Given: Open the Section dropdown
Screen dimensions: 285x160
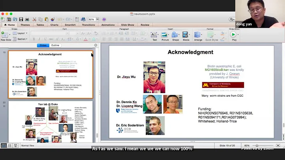Looking at the screenshot, I should [x=20, y=39].
